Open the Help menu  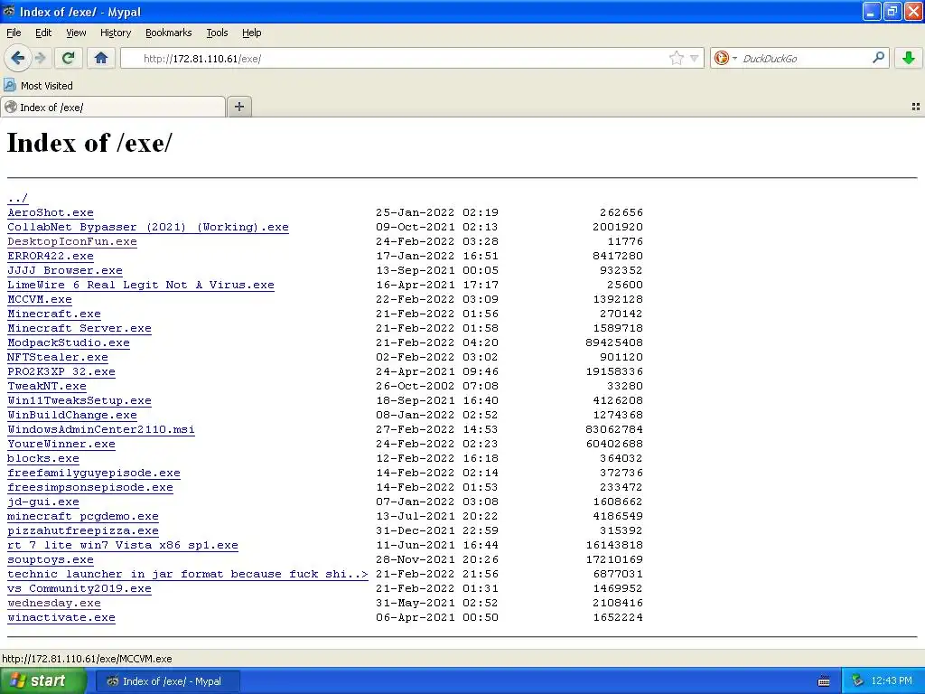pos(251,33)
